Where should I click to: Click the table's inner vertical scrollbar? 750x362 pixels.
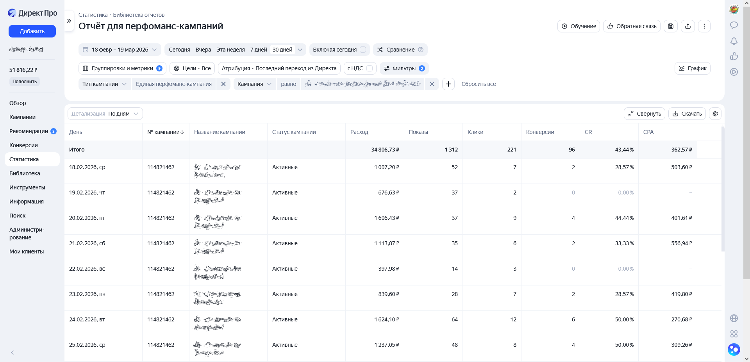point(723,189)
